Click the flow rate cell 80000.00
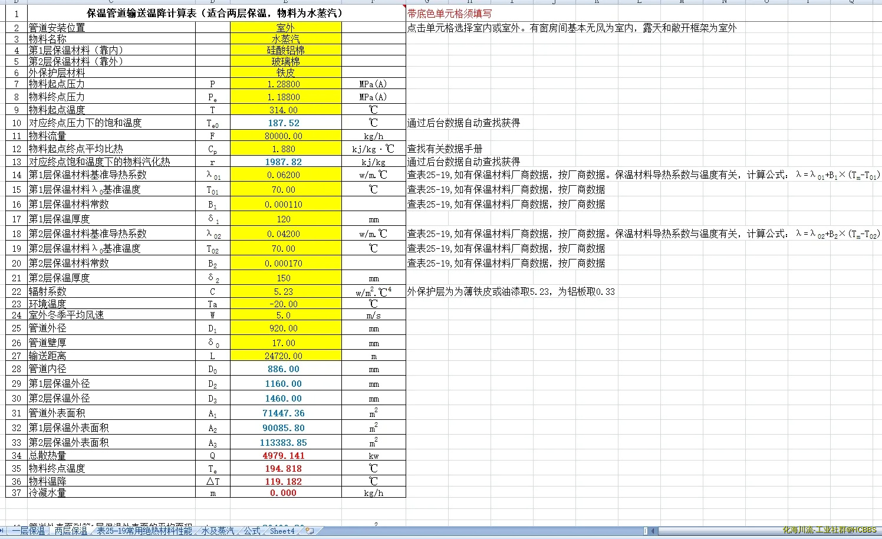 tap(286, 136)
